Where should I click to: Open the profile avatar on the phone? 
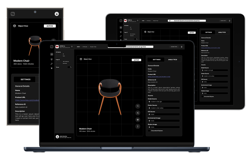click(x=57, y=14)
